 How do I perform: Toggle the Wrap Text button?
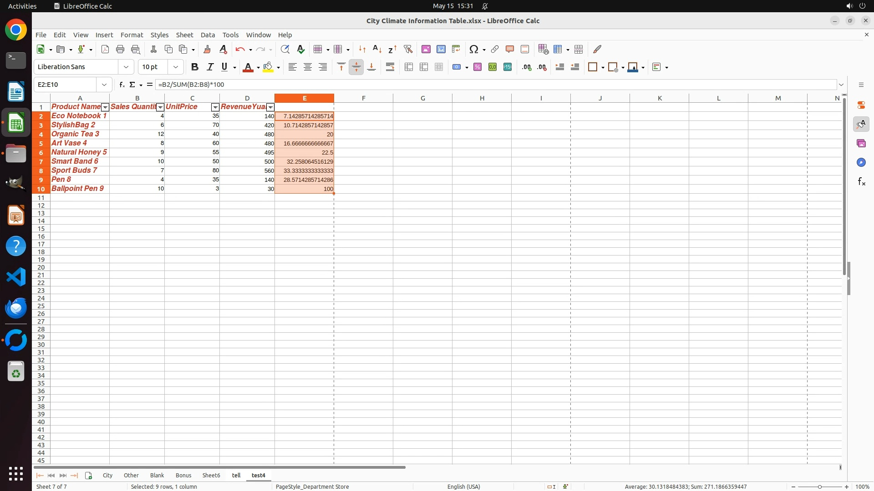coord(390,67)
